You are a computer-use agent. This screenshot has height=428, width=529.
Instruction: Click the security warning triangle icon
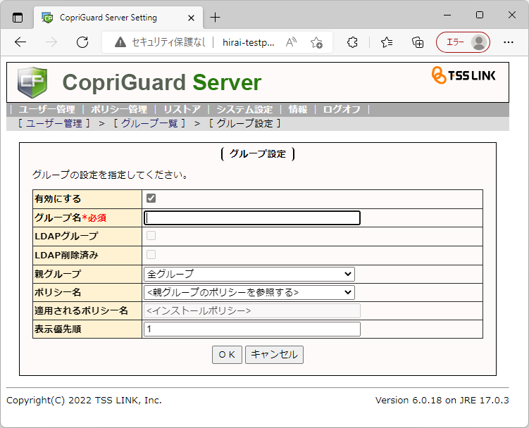coord(120,42)
